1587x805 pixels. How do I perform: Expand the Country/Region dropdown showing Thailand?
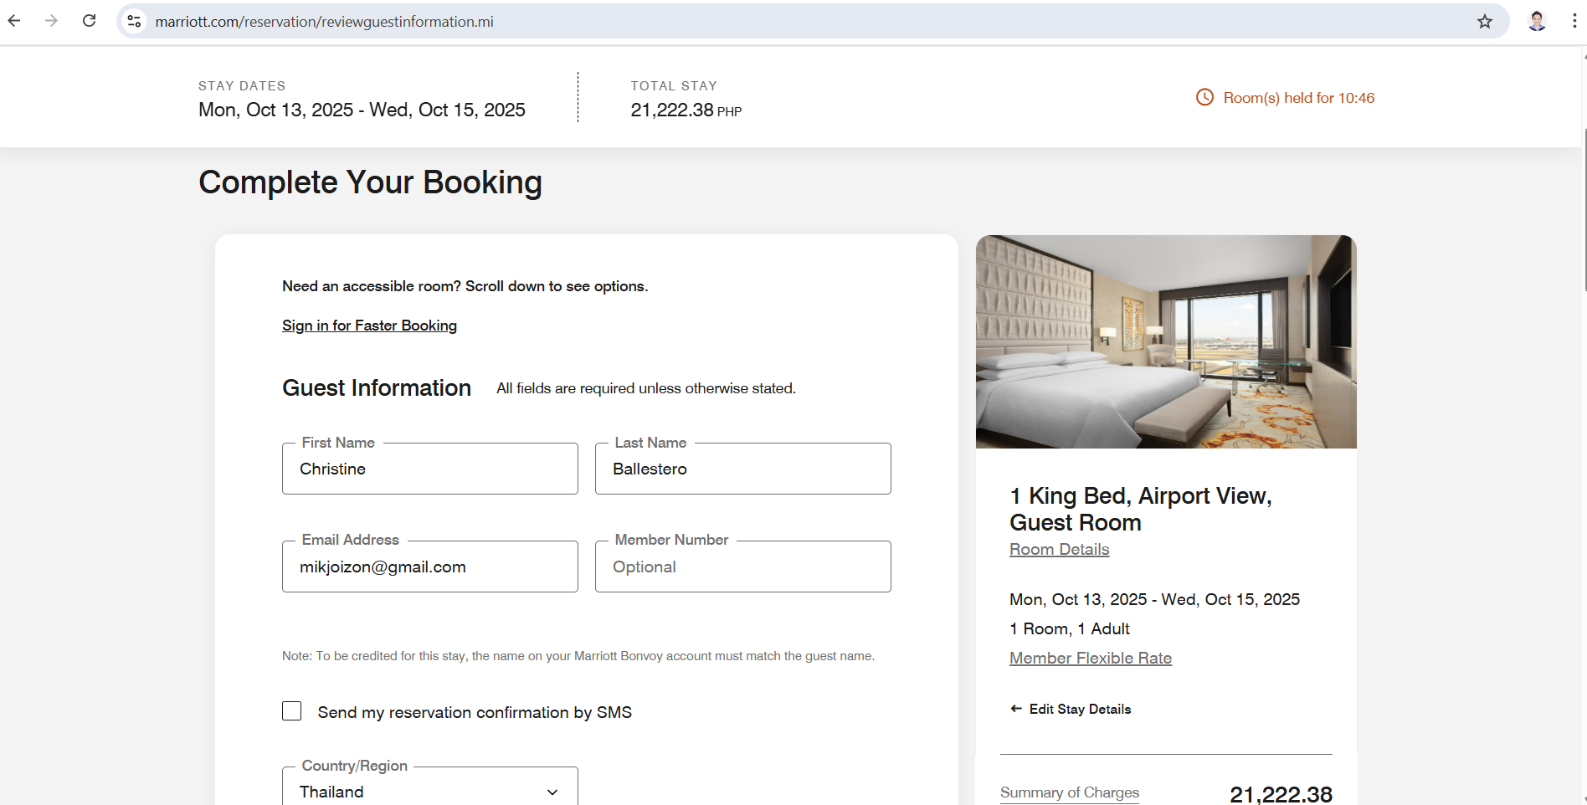coord(419,791)
